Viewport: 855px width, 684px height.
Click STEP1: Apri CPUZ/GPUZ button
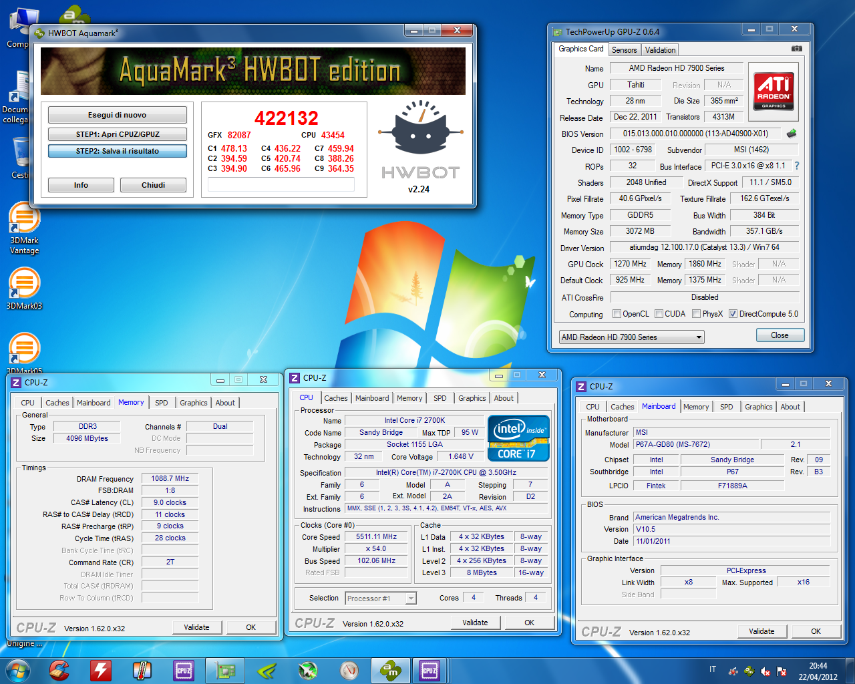click(117, 134)
